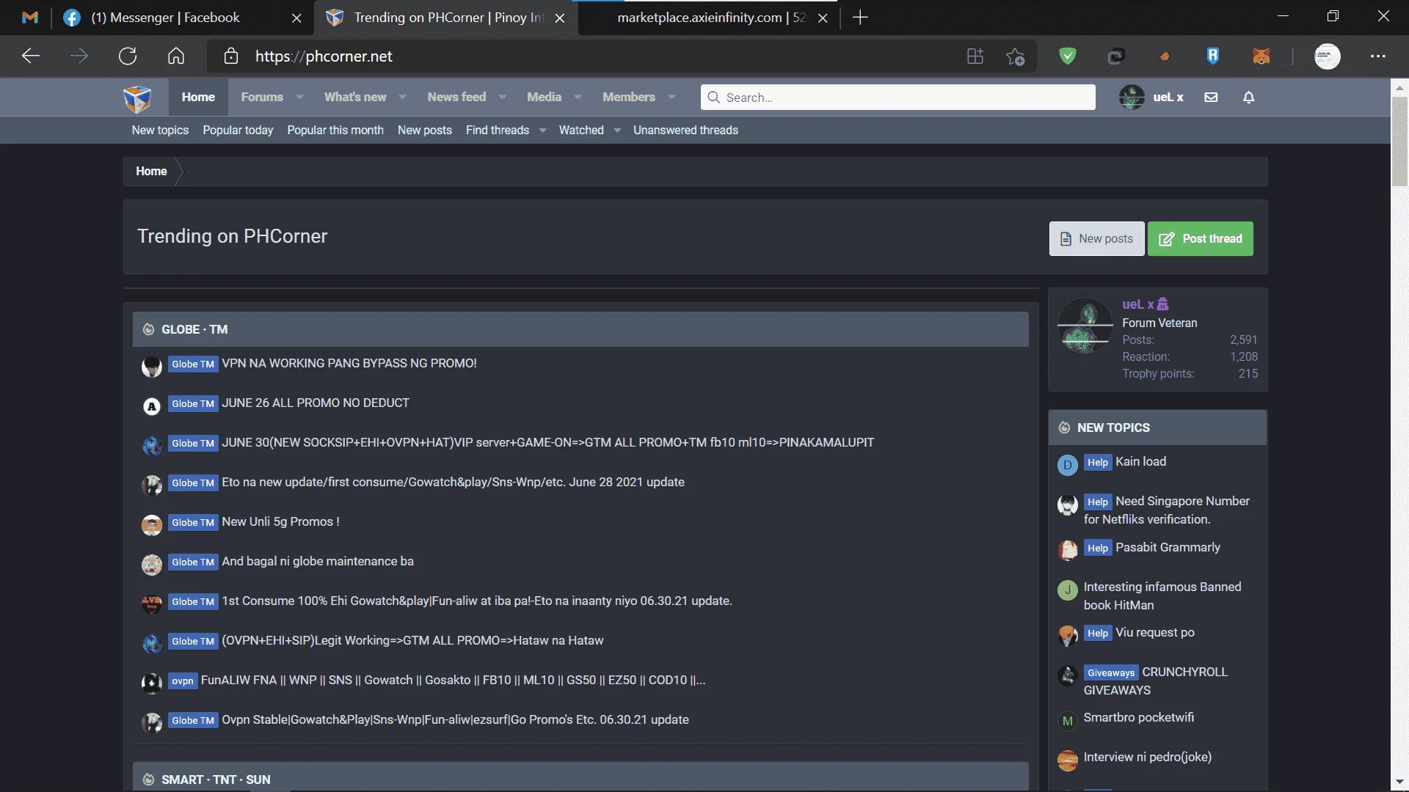Open a new browser tab
The image size is (1409, 792).
pyautogui.click(x=860, y=18)
